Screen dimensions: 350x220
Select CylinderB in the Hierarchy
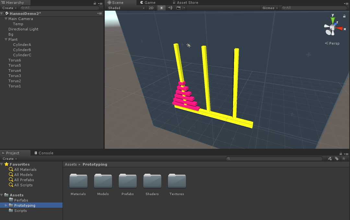[22, 50]
